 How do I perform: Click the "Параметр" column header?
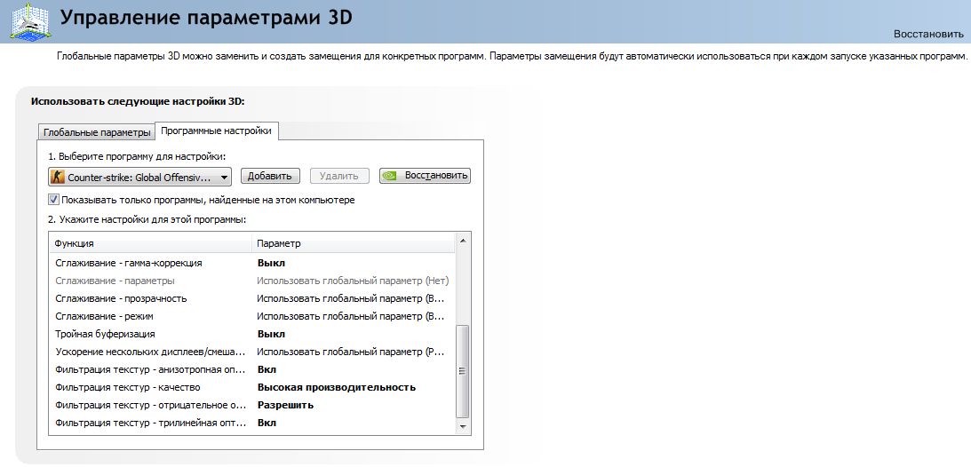point(354,243)
